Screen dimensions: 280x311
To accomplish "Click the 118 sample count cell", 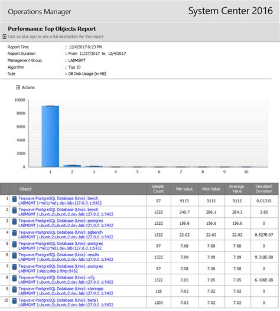I will click(158, 291).
